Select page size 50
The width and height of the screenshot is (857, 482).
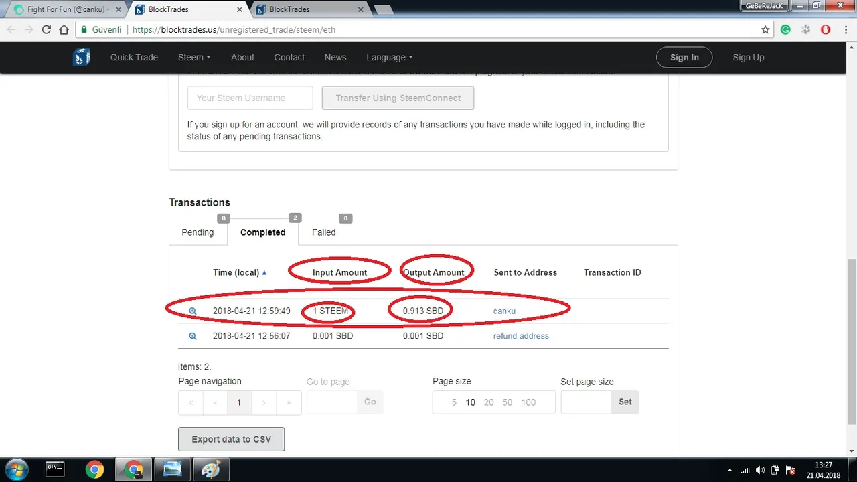point(508,402)
